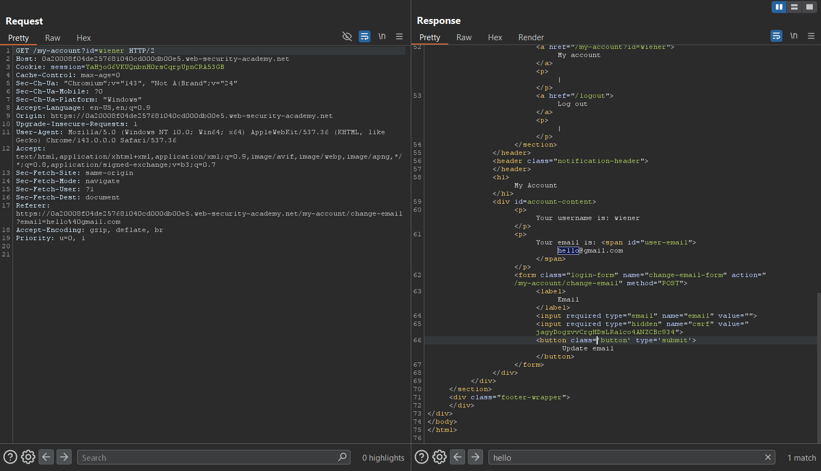
Task: Click the Accept-Encoding header line
Action: pos(90,230)
